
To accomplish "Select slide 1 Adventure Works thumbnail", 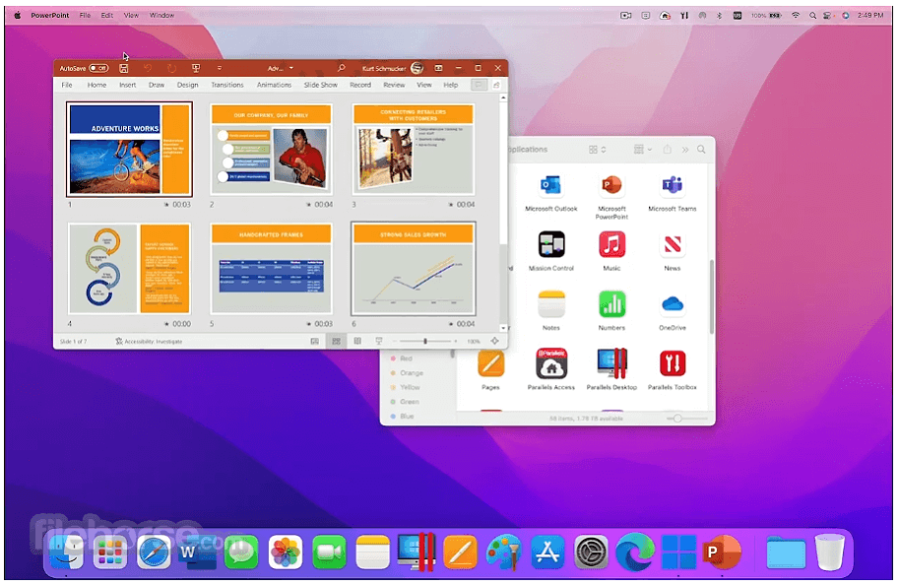I will pyautogui.click(x=129, y=150).
